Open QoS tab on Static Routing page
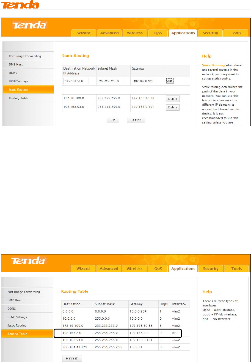Viewport: 251px width, 362px height. tap(158, 33)
